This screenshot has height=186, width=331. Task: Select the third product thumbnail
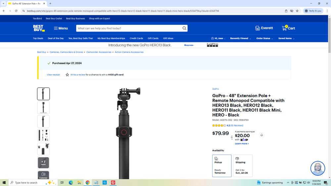click(x=43, y=121)
